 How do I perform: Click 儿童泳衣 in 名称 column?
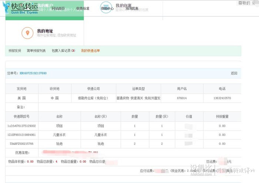(x=59, y=135)
